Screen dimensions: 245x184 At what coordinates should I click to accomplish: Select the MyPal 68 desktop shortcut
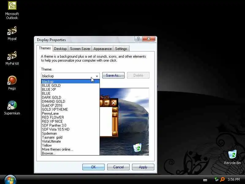[x=12, y=58]
